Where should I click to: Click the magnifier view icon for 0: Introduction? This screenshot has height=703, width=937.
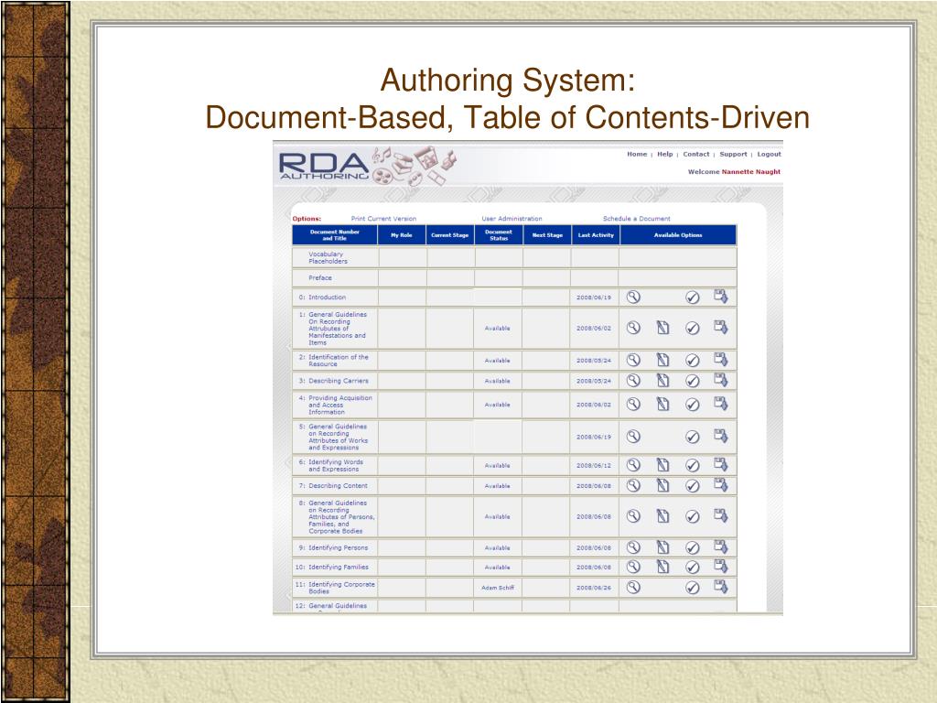633,297
